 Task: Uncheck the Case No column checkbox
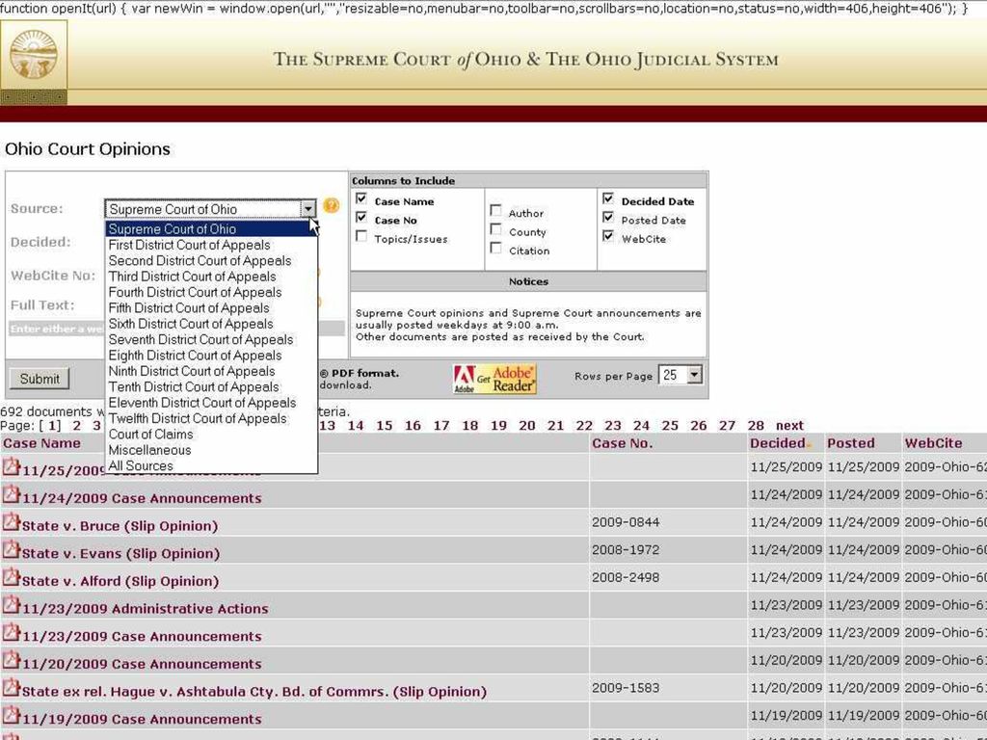[361, 218]
